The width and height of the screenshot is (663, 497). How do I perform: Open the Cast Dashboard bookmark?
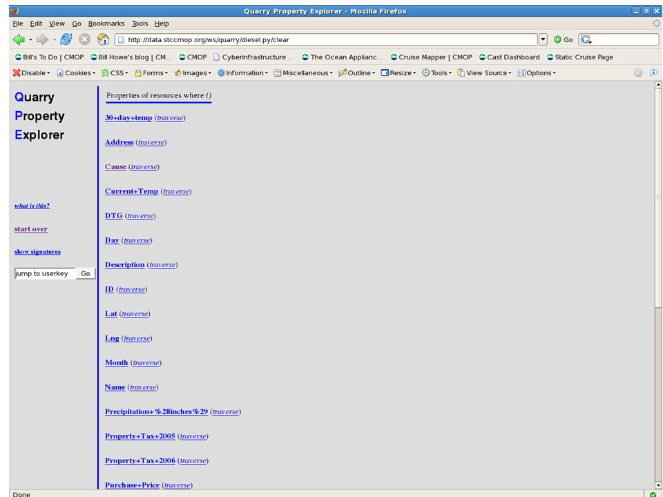coord(509,57)
